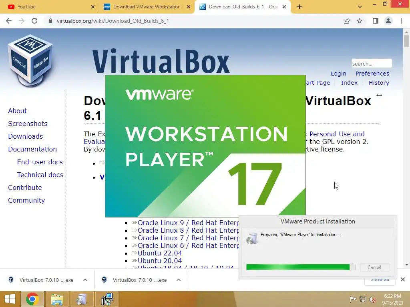
Task: Open the Community sidebar link
Action: [x=26, y=200]
